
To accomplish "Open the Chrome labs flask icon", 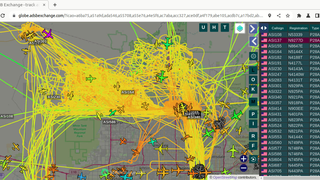I will pos(308,15).
